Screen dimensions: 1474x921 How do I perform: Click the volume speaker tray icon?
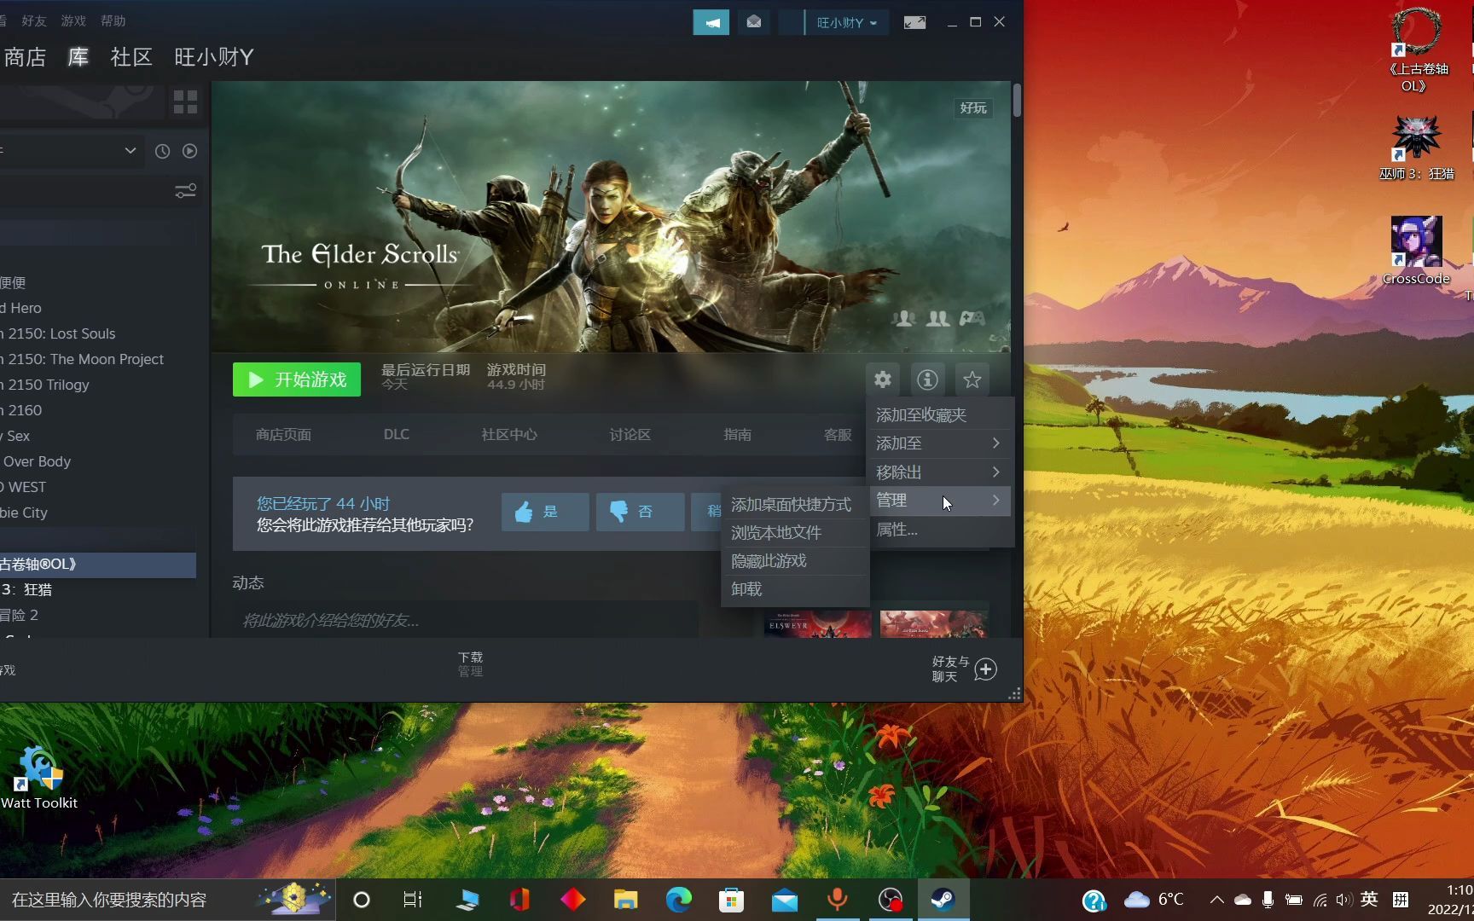click(1344, 900)
